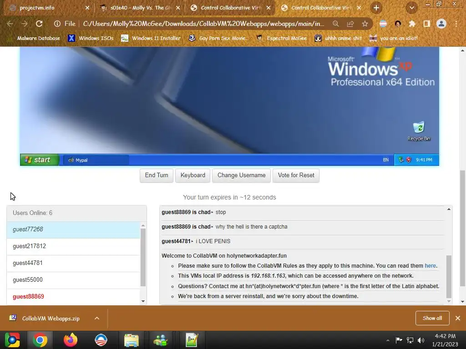Click the share page icon
Image resolution: width=466 pixels, height=349 pixels.
[350, 24]
